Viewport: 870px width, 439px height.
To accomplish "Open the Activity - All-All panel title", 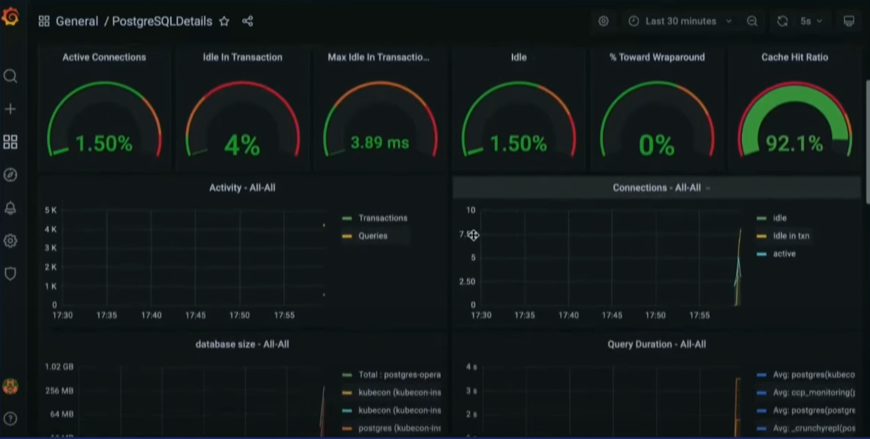I will pyautogui.click(x=242, y=188).
